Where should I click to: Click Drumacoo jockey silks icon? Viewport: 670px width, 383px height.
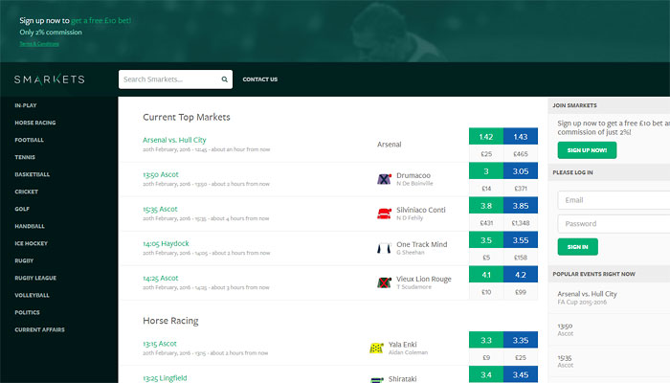(x=384, y=179)
